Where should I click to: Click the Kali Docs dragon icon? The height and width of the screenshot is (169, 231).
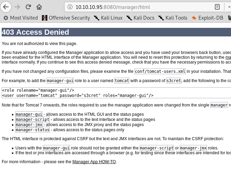click(129, 18)
